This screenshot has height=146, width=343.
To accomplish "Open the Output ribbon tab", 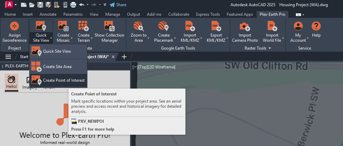I will point(133,14).
